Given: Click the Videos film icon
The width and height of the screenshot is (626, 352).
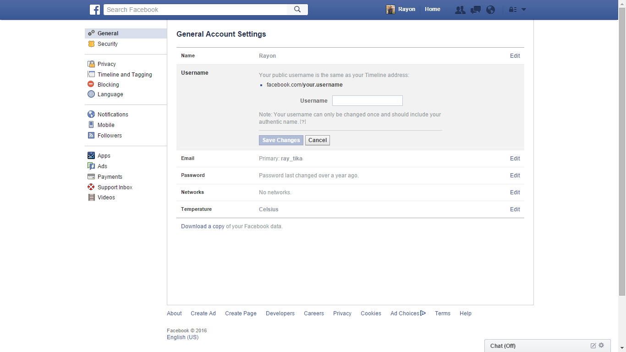Looking at the screenshot, I should pos(91,198).
